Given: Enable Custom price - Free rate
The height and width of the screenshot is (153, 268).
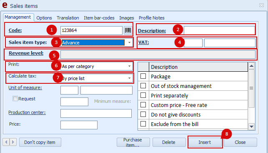Looking at the screenshot, I should [x=143, y=105].
